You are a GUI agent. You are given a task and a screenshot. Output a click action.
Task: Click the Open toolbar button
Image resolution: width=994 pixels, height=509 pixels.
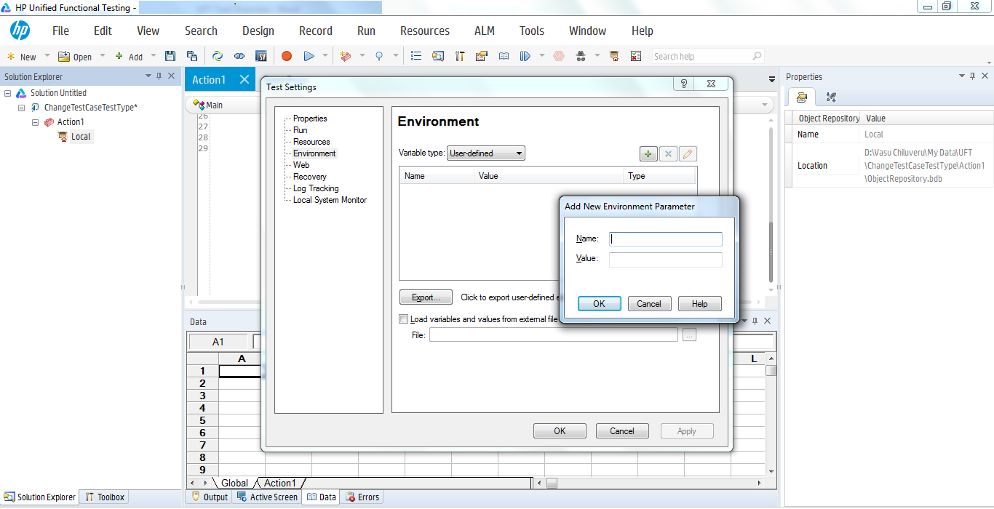(x=75, y=57)
